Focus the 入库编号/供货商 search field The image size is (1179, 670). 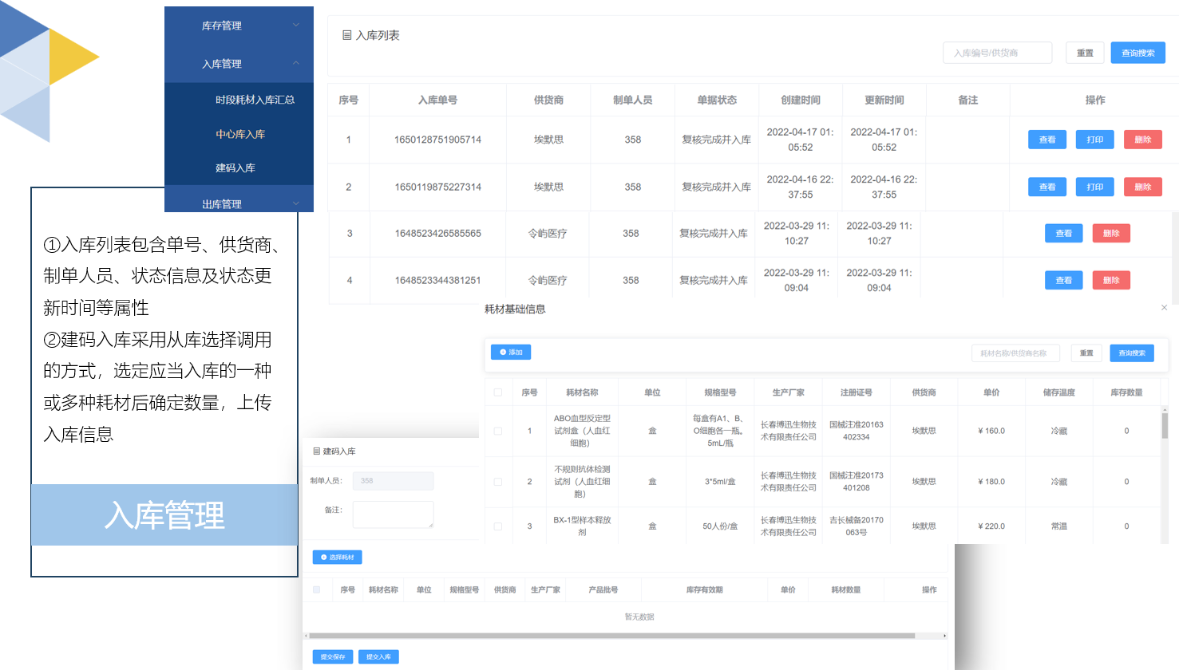(998, 53)
